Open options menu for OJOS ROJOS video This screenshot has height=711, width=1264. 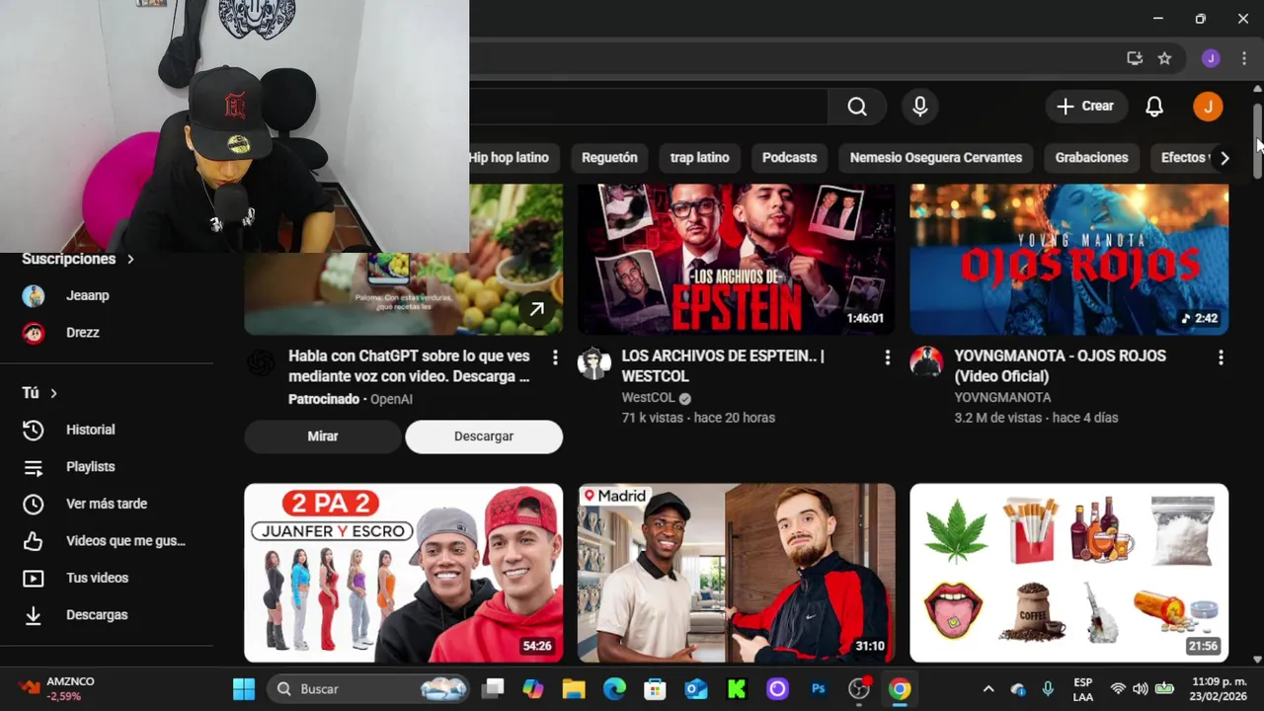(1221, 357)
